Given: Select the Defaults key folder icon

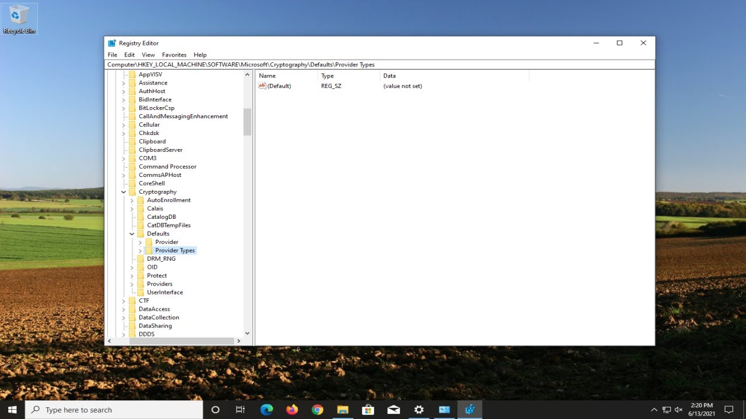Looking at the screenshot, I should pyautogui.click(x=140, y=233).
